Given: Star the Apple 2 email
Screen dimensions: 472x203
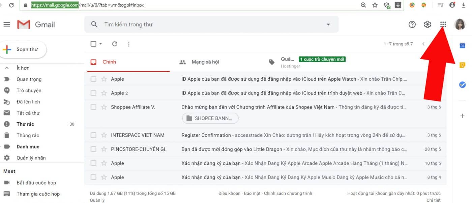Looking at the screenshot, I should (103, 93).
